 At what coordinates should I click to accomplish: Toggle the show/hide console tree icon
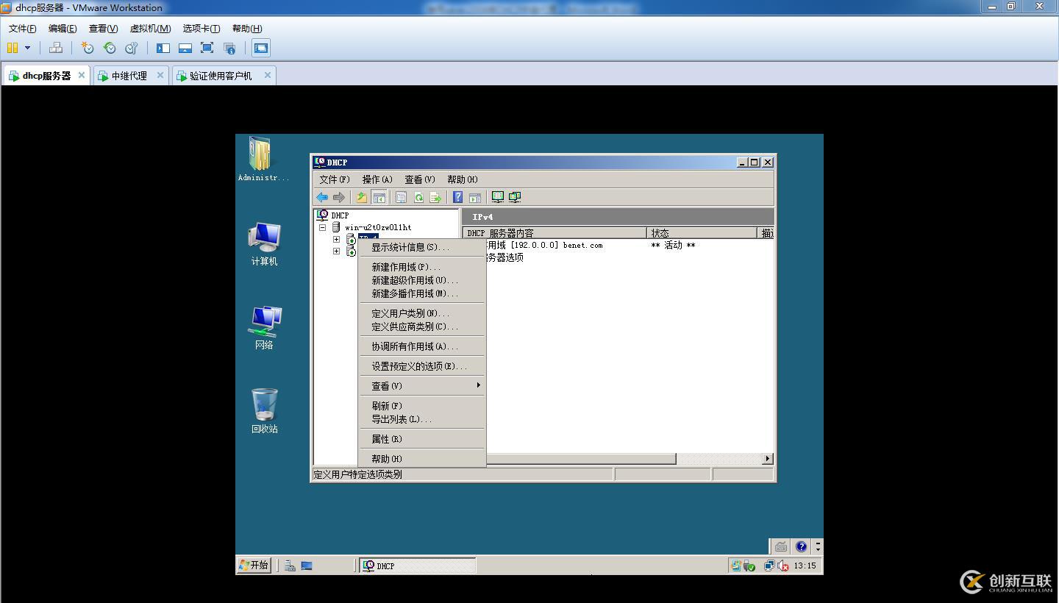tap(379, 197)
